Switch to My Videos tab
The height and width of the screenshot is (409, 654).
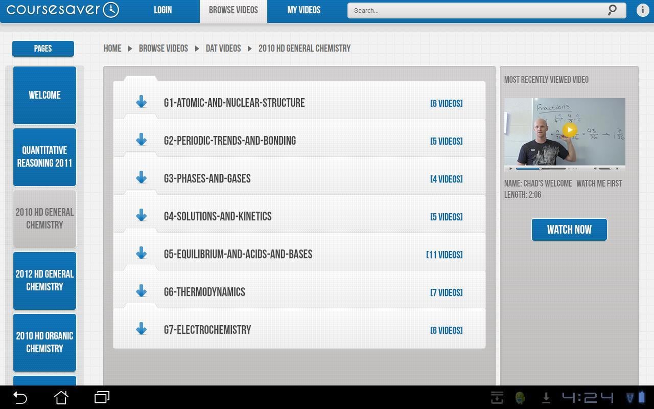point(304,10)
